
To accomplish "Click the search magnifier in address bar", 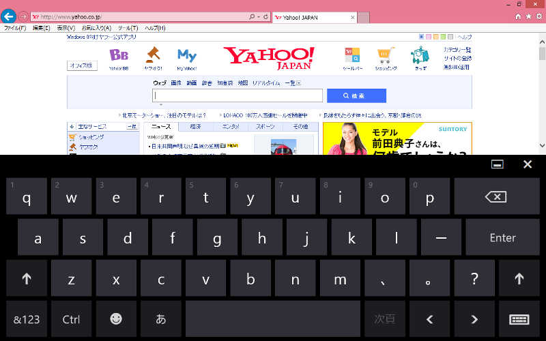I will (252, 16).
